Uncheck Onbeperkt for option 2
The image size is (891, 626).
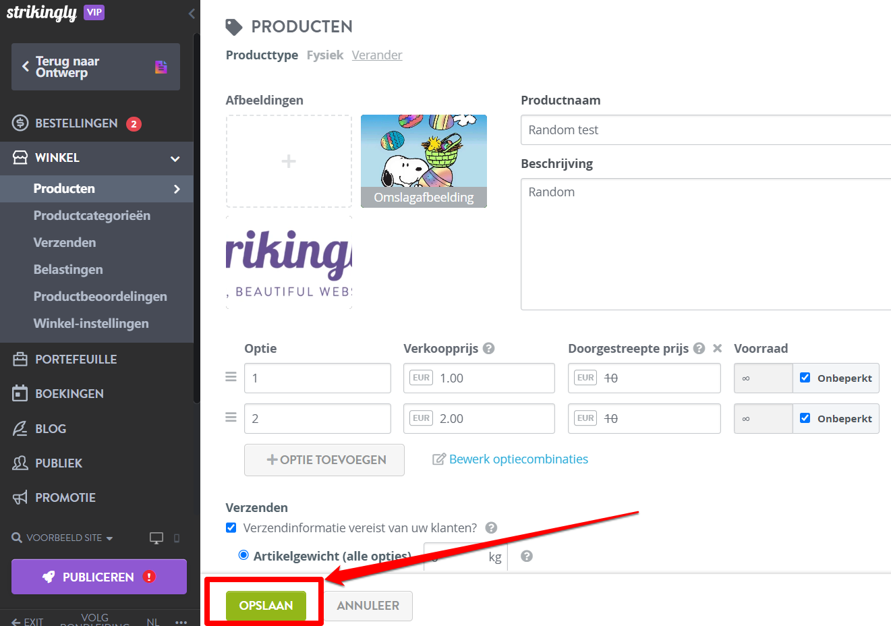tap(805, 418)
